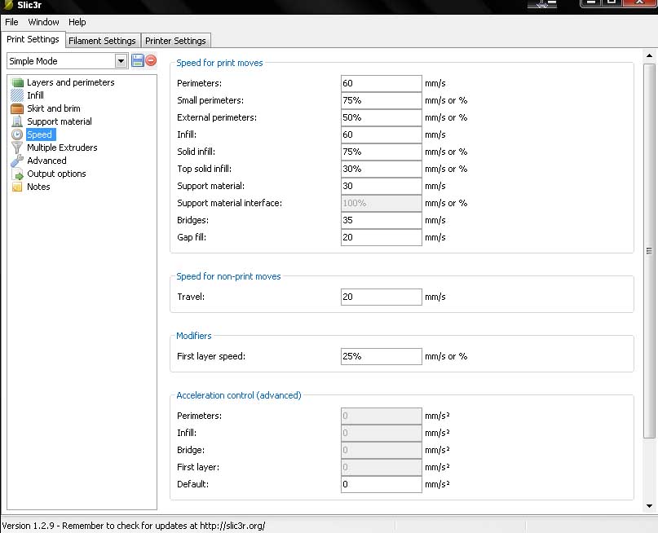Viewport: 658px width, 533px height.
Task: Click the Support material speed field
Action: pyautogui.click(x=381, y=186)
